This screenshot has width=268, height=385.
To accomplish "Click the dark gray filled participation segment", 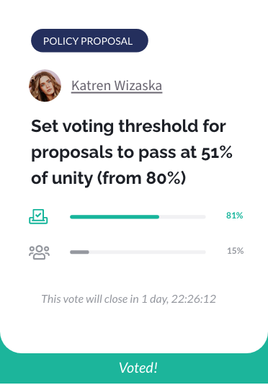I will [x=79, y=252].
